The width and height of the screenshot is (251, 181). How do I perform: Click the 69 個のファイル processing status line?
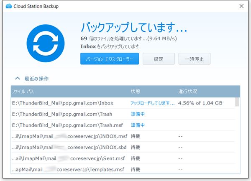point(128,38)
